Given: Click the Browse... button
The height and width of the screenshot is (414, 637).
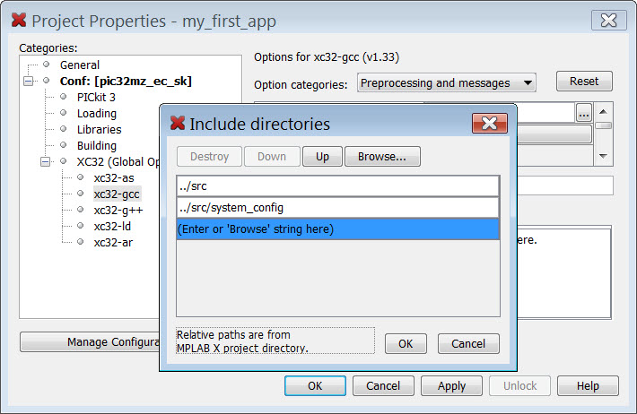Looking at the screenshot, I should click(382, 156).
